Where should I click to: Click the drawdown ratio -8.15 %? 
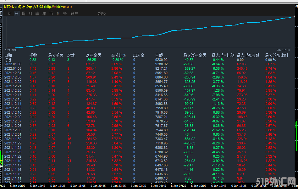click(218, 139)
